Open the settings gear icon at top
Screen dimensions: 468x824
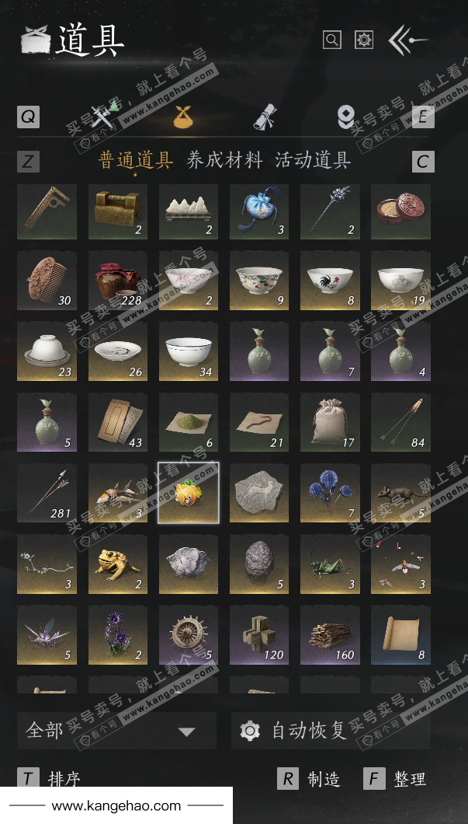(x=363, y=40)
